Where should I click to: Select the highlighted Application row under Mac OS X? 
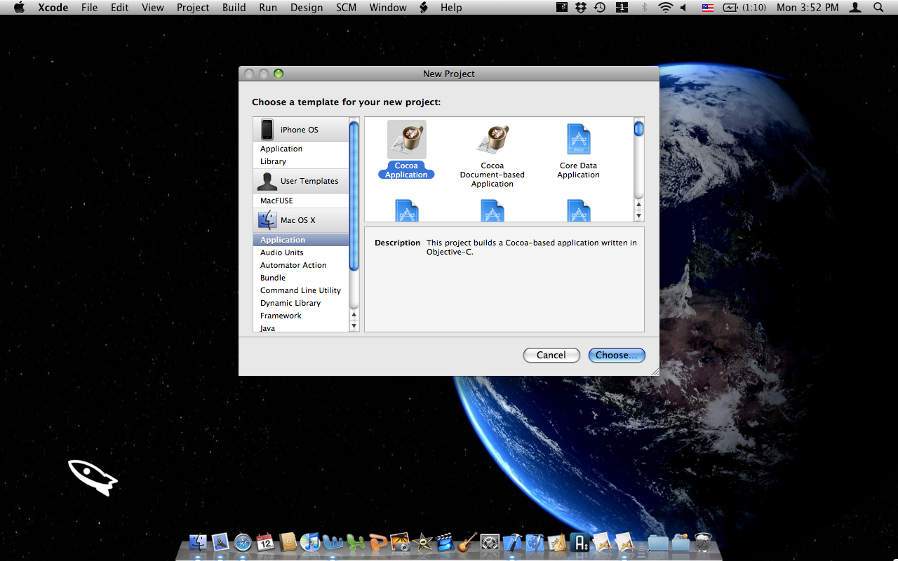301,240
